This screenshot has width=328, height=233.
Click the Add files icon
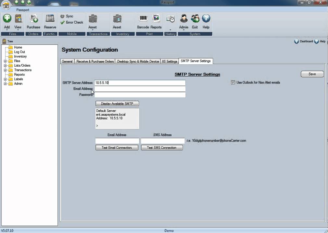tap(7, 19)
